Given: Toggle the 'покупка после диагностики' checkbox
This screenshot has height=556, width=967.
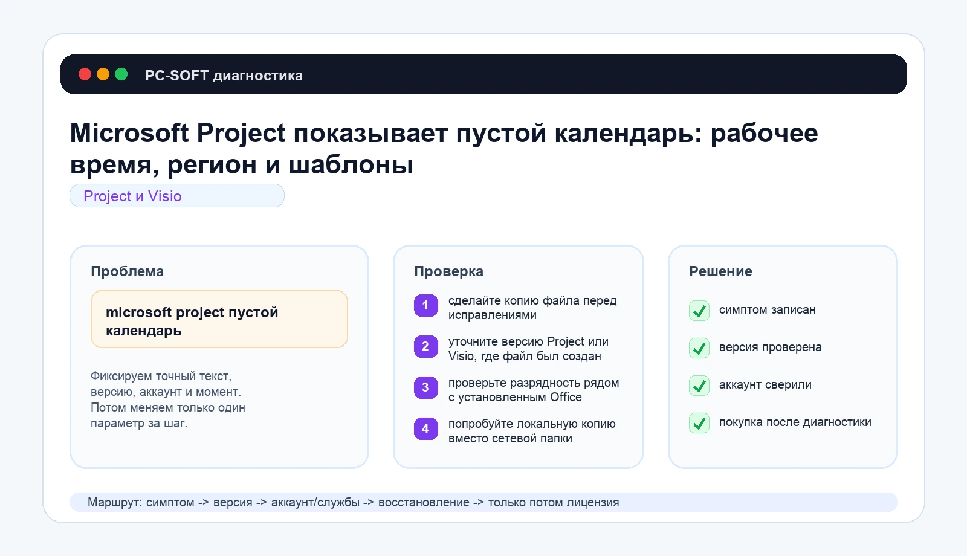Looking at the screenshot, I should coord(699,423).
